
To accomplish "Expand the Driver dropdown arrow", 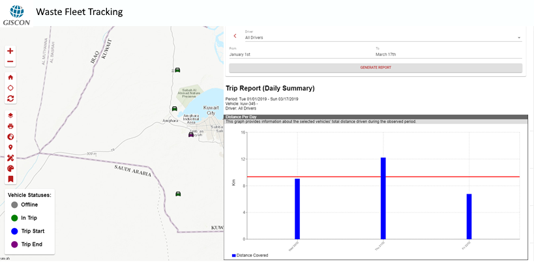I will coord(519,38).
